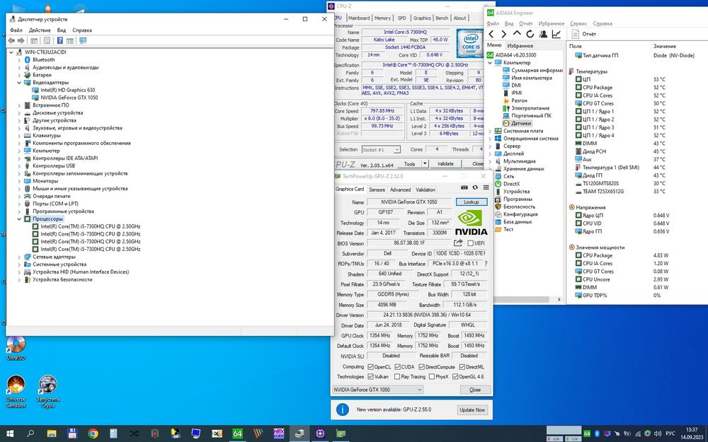Click Device Manager help toolbar icon
Screen dimensions: 708x442
59,40
